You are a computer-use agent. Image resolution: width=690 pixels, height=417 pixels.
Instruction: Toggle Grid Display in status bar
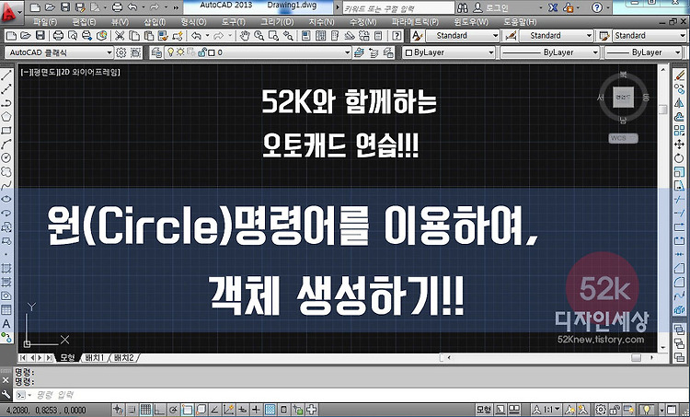tap(145, 410)
